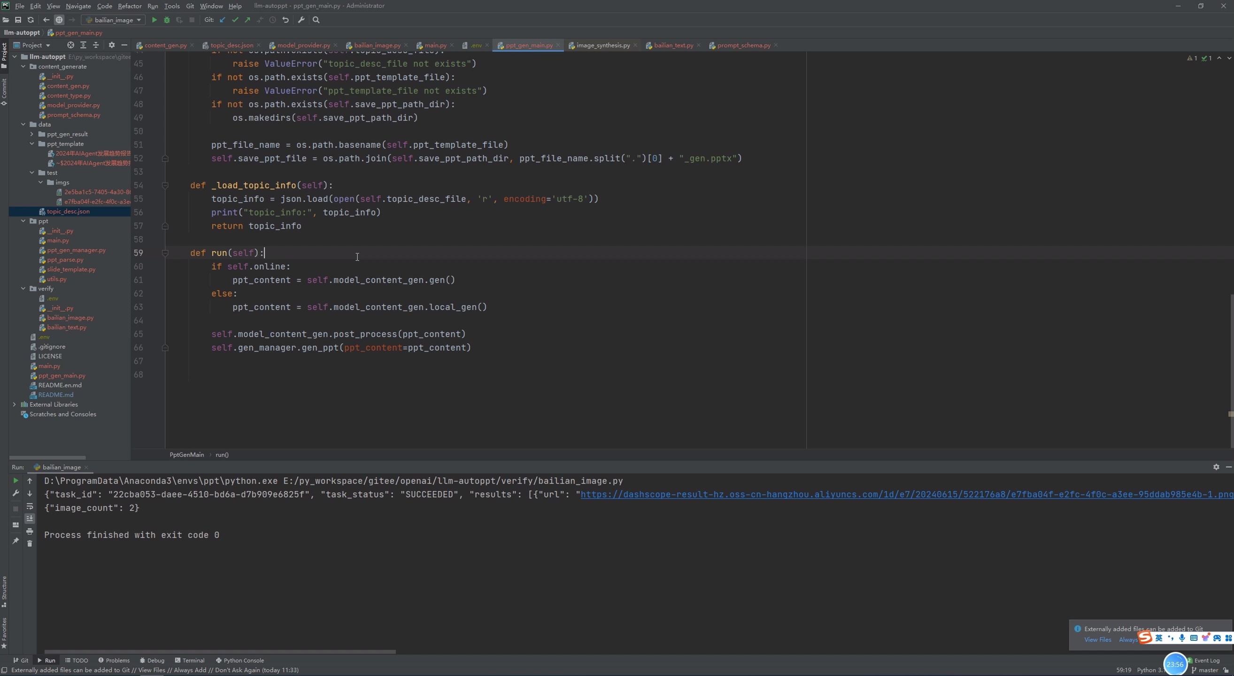Open bailian_image run configuration dropdown
The height and width of the screenshot is (676, 1234).
pyautogui.click(x=114, y=20)
